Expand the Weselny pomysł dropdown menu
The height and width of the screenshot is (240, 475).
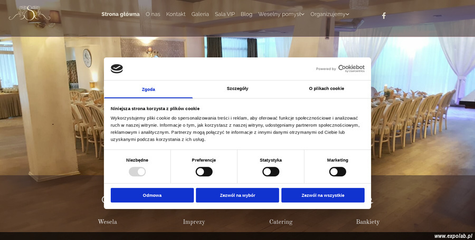(x=281, y=14)
